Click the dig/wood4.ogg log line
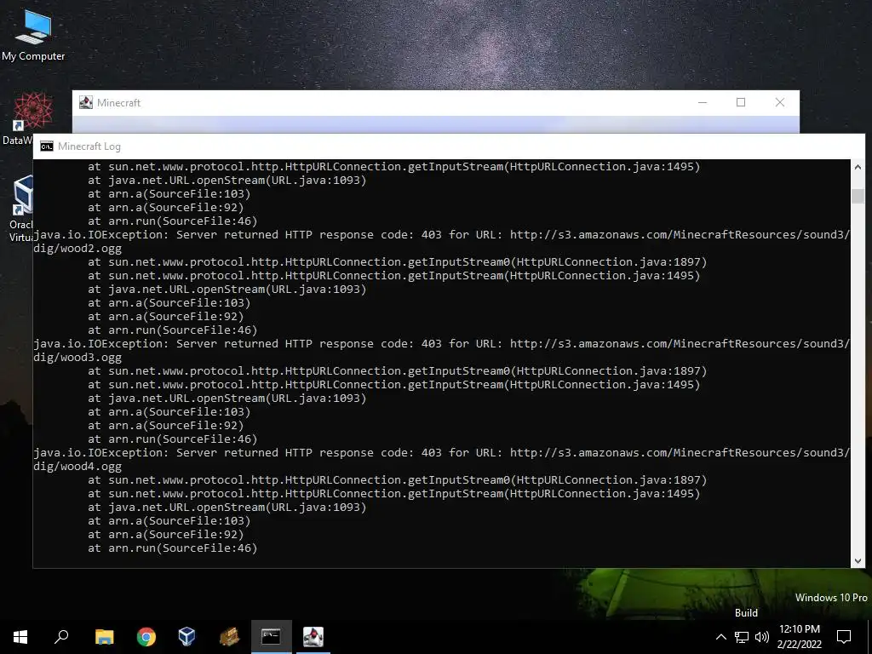872x654 pixels. pos(77,466)
